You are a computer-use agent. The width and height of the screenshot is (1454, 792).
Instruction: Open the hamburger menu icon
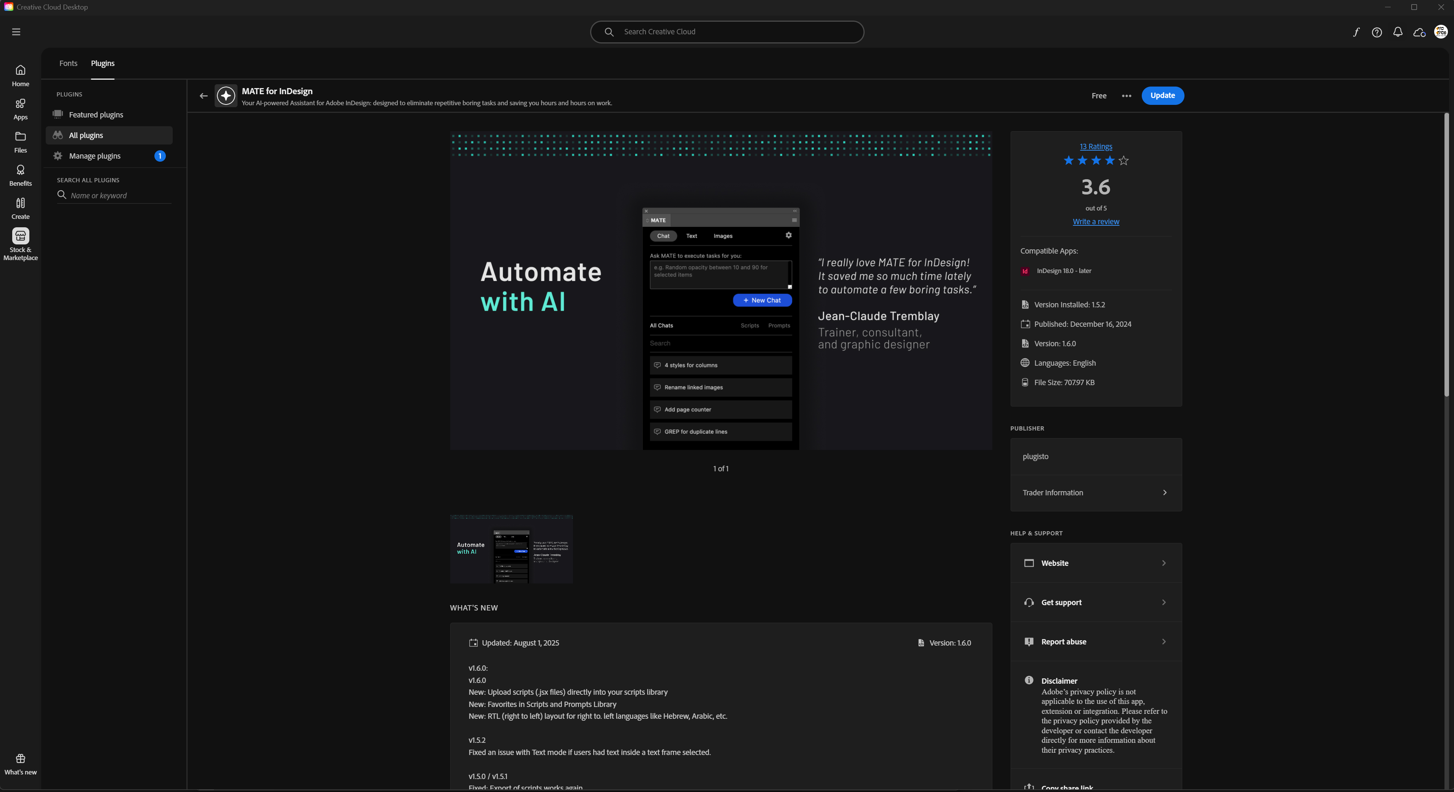[x=16, y=32]
